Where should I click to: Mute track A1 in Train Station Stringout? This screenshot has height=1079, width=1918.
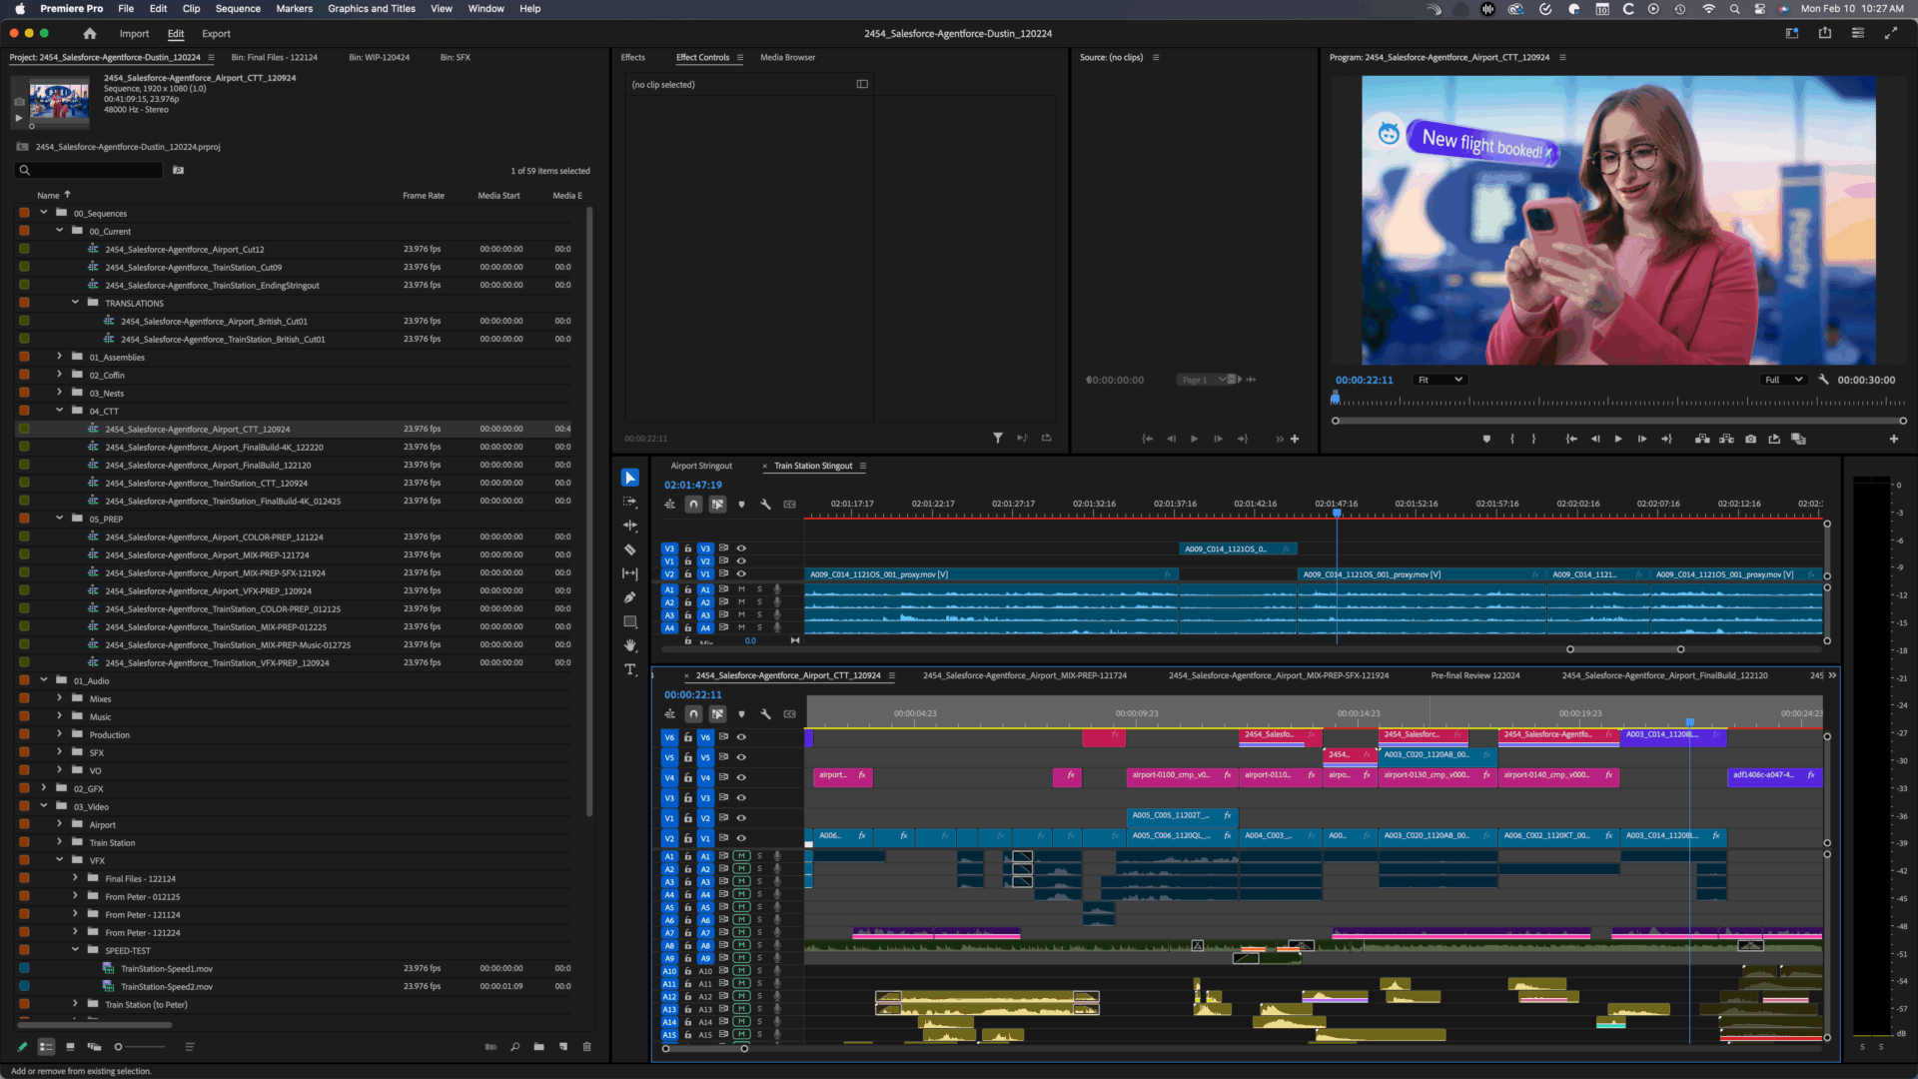tap(741, 589)
